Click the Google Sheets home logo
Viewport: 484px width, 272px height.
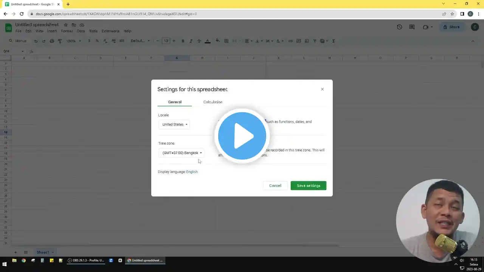(x=8, y=28)
